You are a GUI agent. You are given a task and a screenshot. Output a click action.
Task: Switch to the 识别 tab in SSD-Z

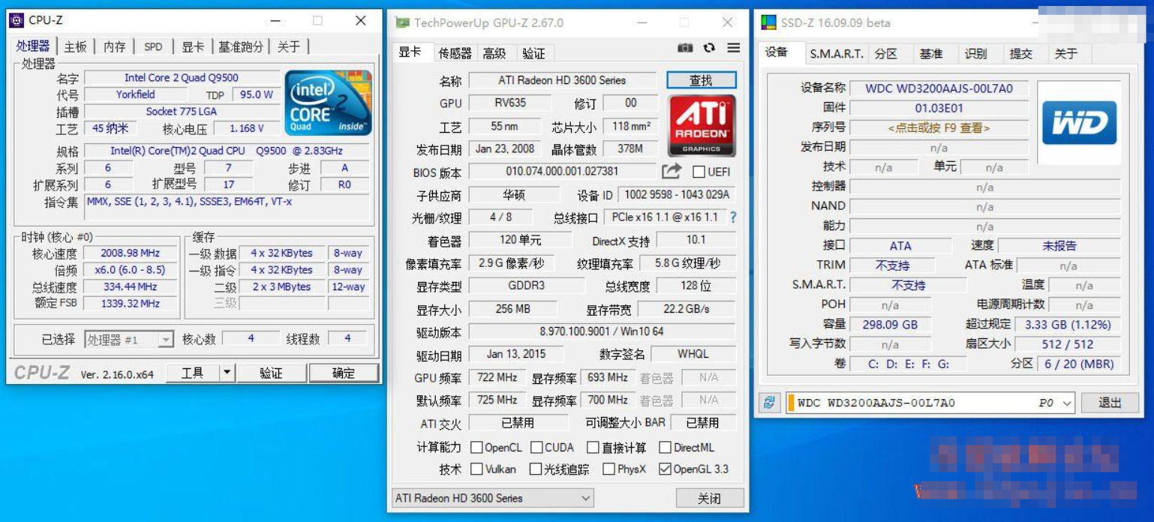pyautogui.click(x=975, y=54)
